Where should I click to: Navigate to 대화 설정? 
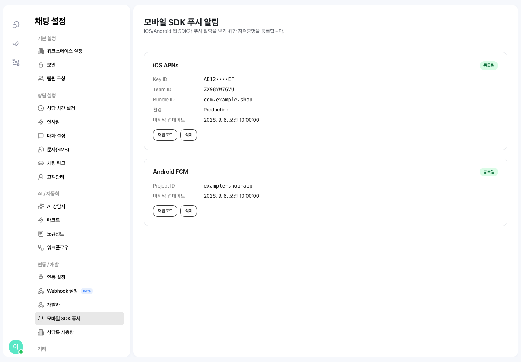coord(80,136)
